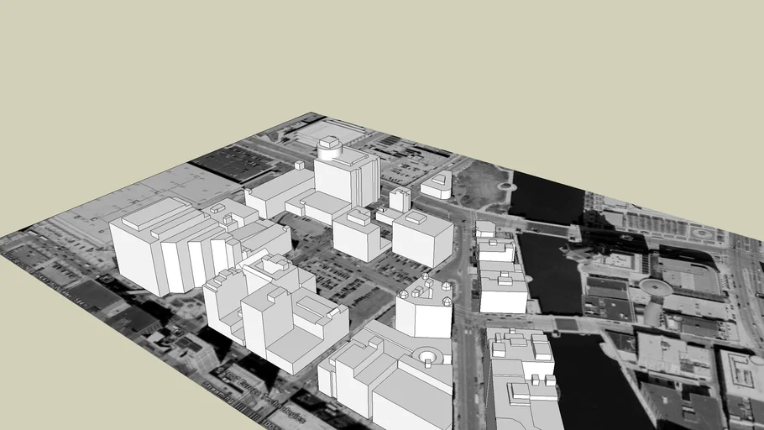This screenshot has height=430, width=764.
Task: Select the small curved building beside the park
Action: [x=437, y=185]
